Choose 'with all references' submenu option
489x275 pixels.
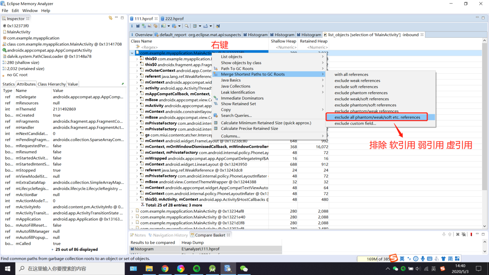(x=351, y=74)
